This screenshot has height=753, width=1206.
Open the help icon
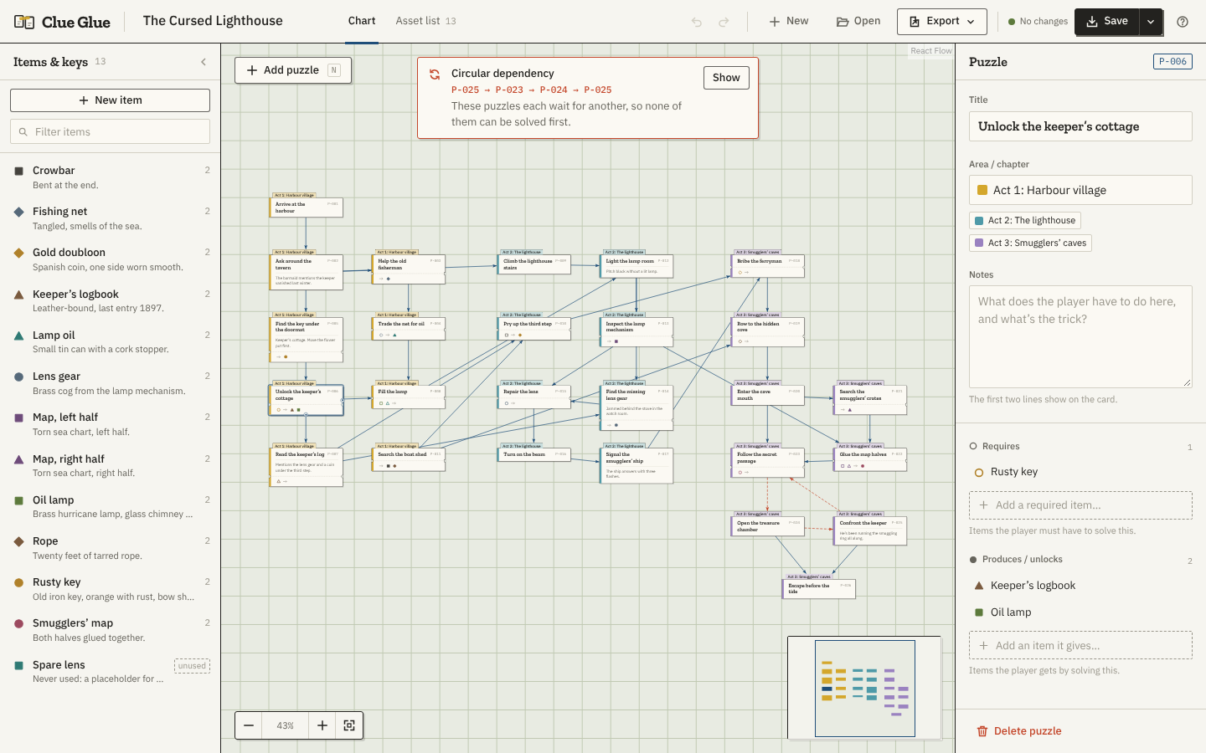click(x=1183, y=22)
